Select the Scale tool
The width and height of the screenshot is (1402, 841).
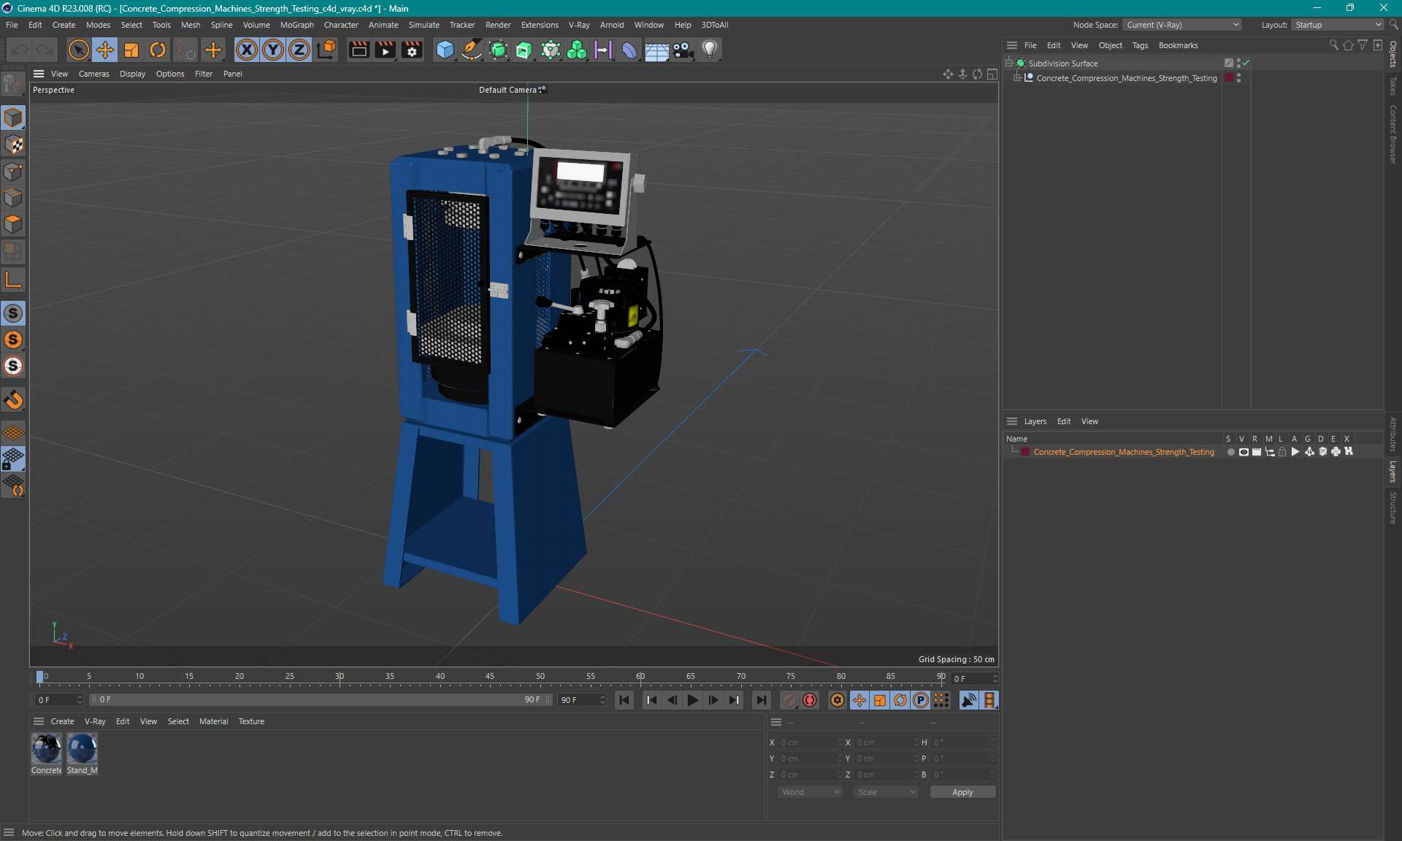[131, 50]
